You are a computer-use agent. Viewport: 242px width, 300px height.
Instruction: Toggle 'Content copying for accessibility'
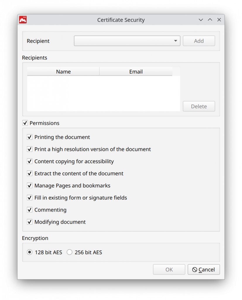(x=30, y=161)
